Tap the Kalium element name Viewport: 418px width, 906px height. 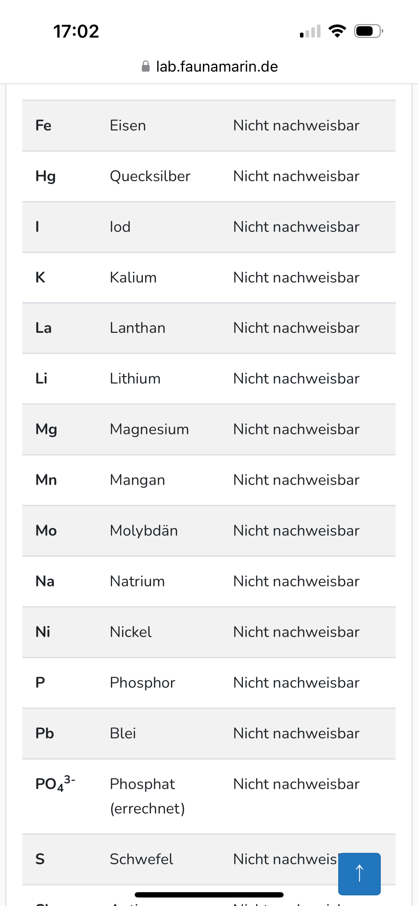[x=133, y=278]
